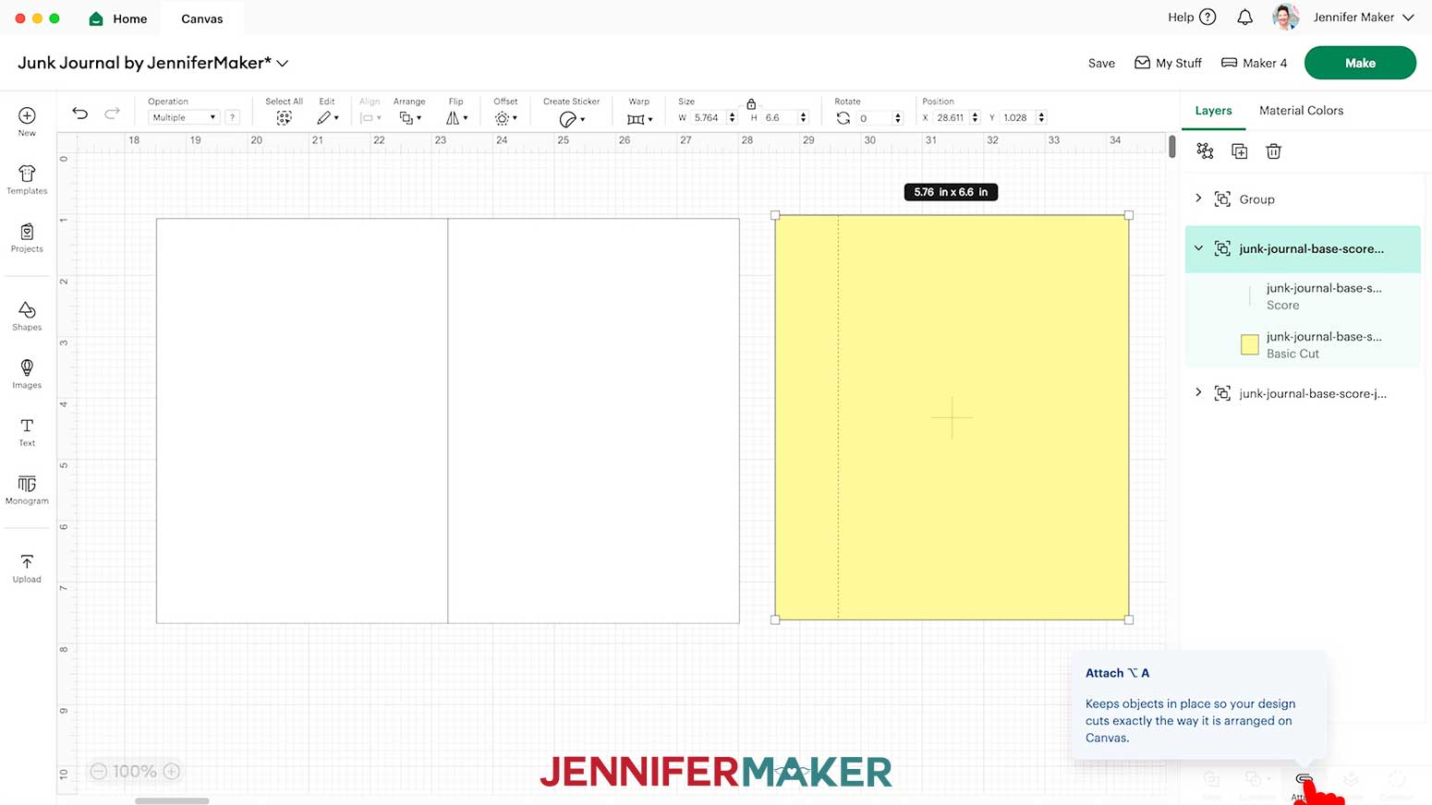The width and height of the screenshot is (1432, 805).
Task: Open the Warp tool
Action: [639, 119]
